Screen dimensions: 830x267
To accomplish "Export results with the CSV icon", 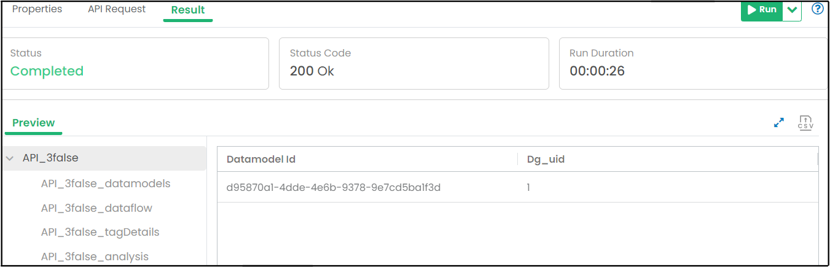I will (x=805, y=122).
